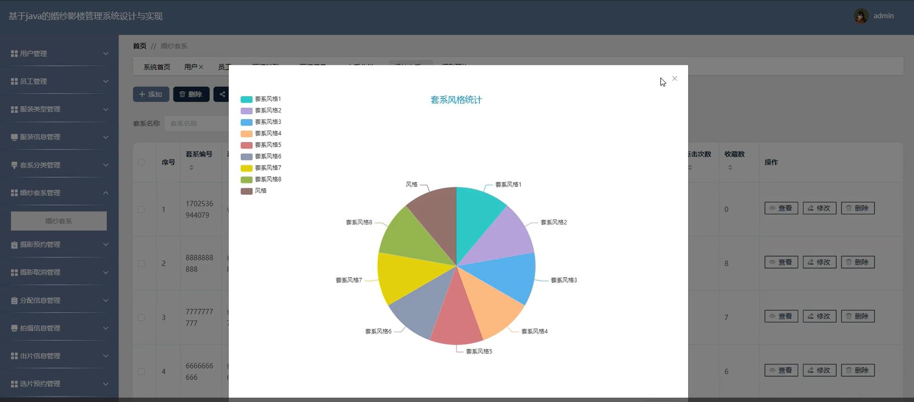Screen dimensions: 914x402
Task: Expand 服装信息管理 menu chevron
Action: click(x=106, y=137)
